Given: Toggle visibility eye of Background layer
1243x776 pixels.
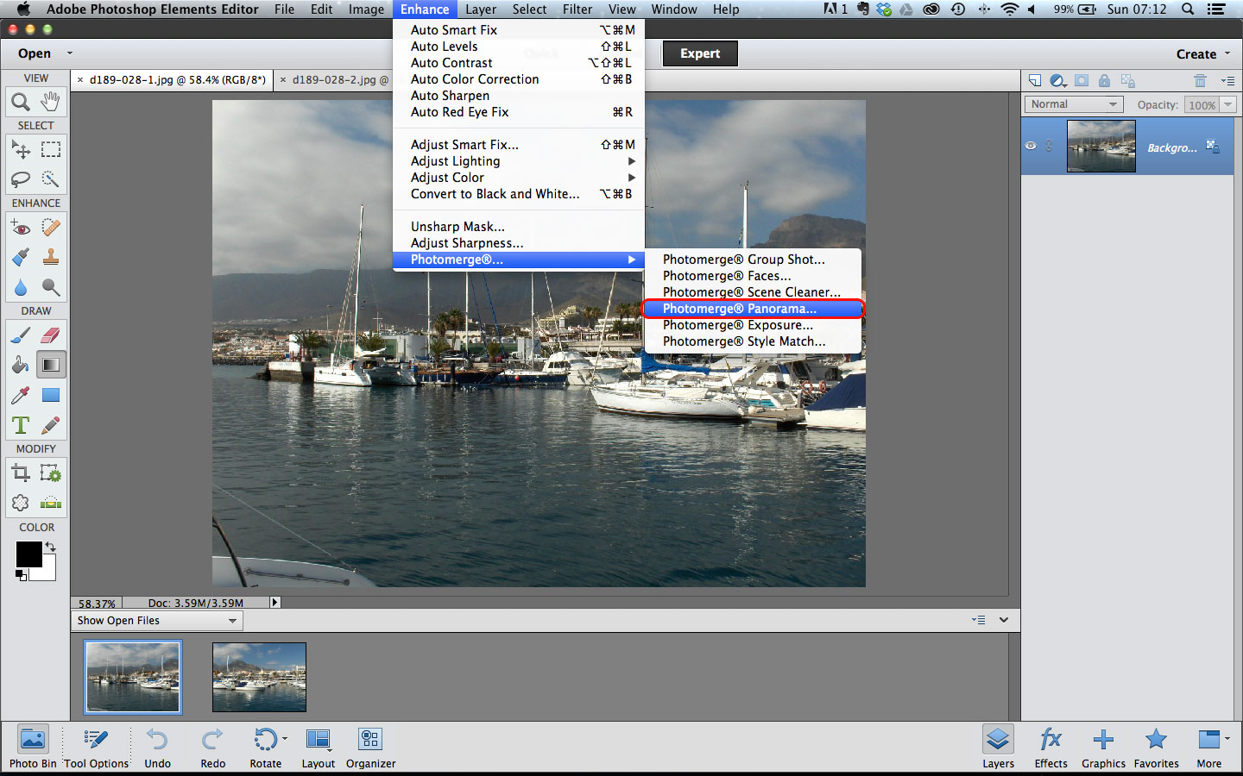Looking at the screenshot, I should tap(1031, 147).
